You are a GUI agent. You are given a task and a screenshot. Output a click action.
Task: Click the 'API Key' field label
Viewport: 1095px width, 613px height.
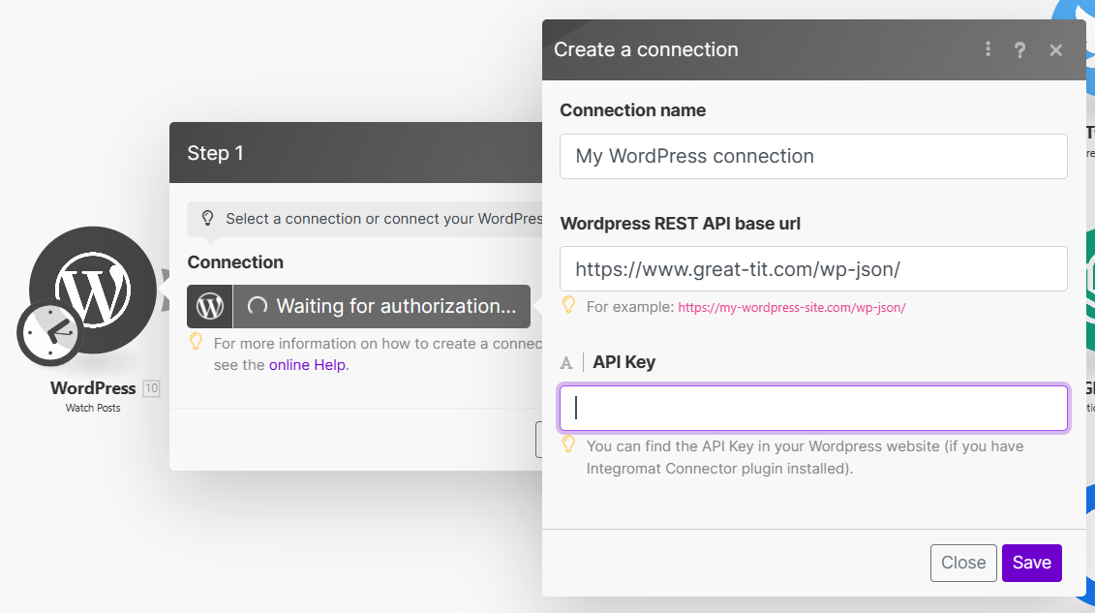pos(624,362)
